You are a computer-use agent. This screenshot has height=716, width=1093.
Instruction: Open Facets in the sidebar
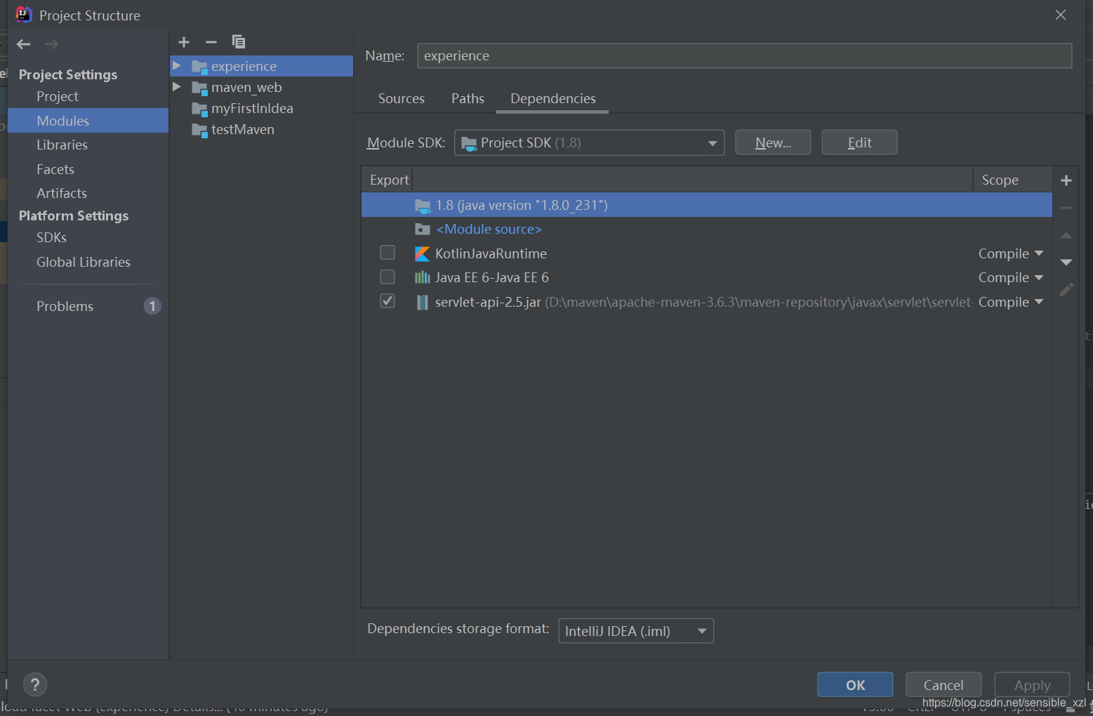(x=55, y=169)
